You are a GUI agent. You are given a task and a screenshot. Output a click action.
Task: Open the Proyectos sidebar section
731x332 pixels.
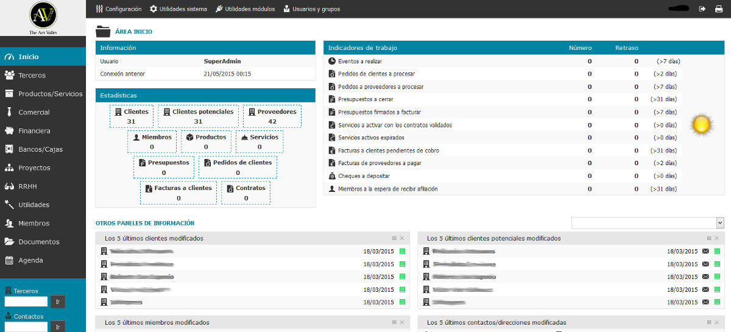[x=43, y=168]
